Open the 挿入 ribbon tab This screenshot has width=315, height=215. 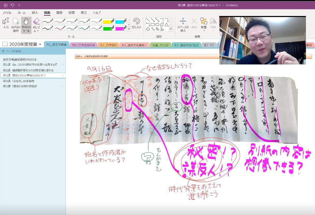35,13
